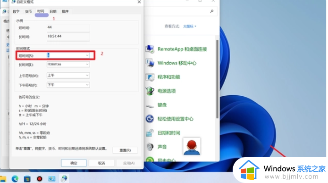Image resolution: width=328 pixels, height=183 pixels.
Task: Open the Power Options battery icon
Action: click(150, 91)
